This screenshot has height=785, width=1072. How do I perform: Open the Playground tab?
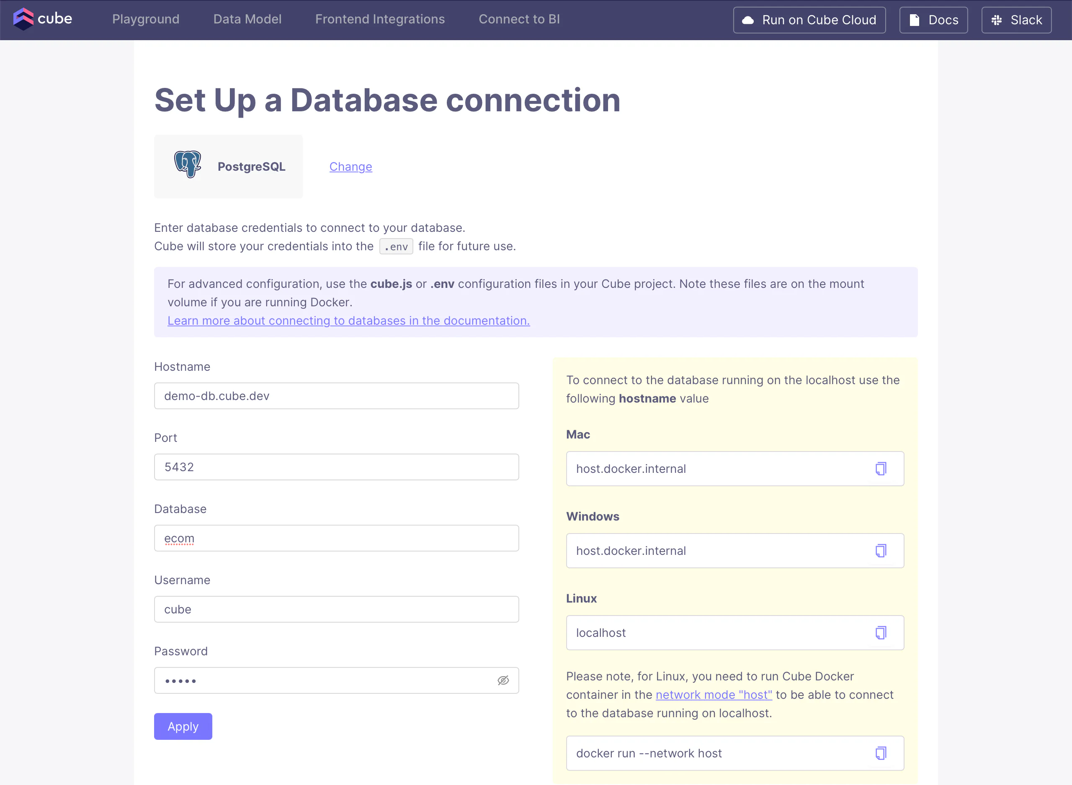click(145, 19)
